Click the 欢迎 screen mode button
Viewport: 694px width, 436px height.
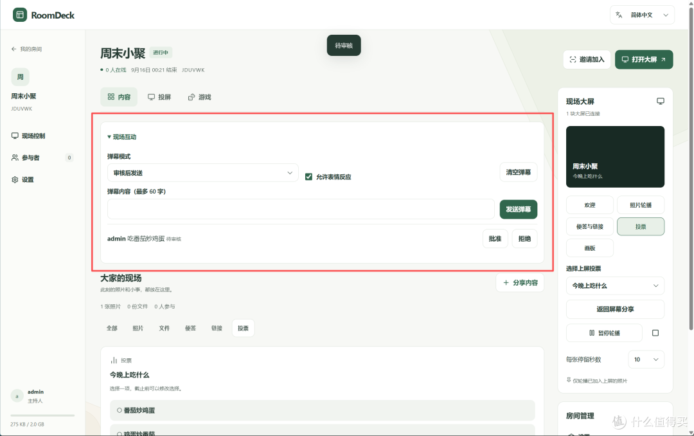point(589,205)
